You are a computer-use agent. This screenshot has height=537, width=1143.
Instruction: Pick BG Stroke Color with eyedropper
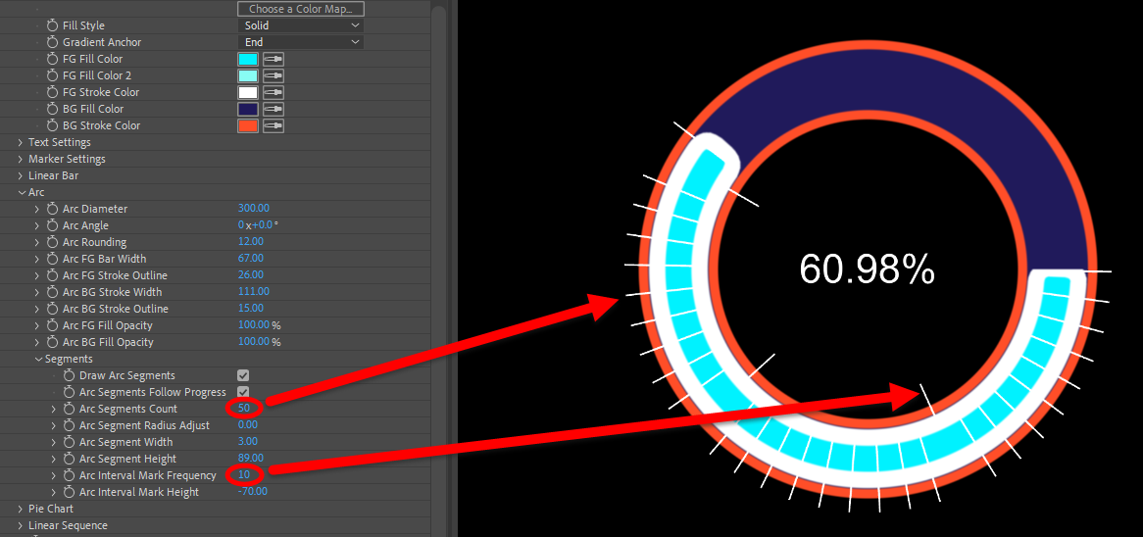click(273, 125)
